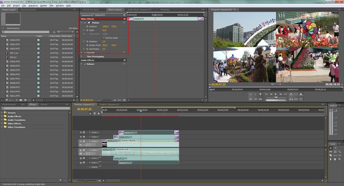Reset the Motion effect
The height and width of the screenshot is (186, 344).
[x=124, y=23]
